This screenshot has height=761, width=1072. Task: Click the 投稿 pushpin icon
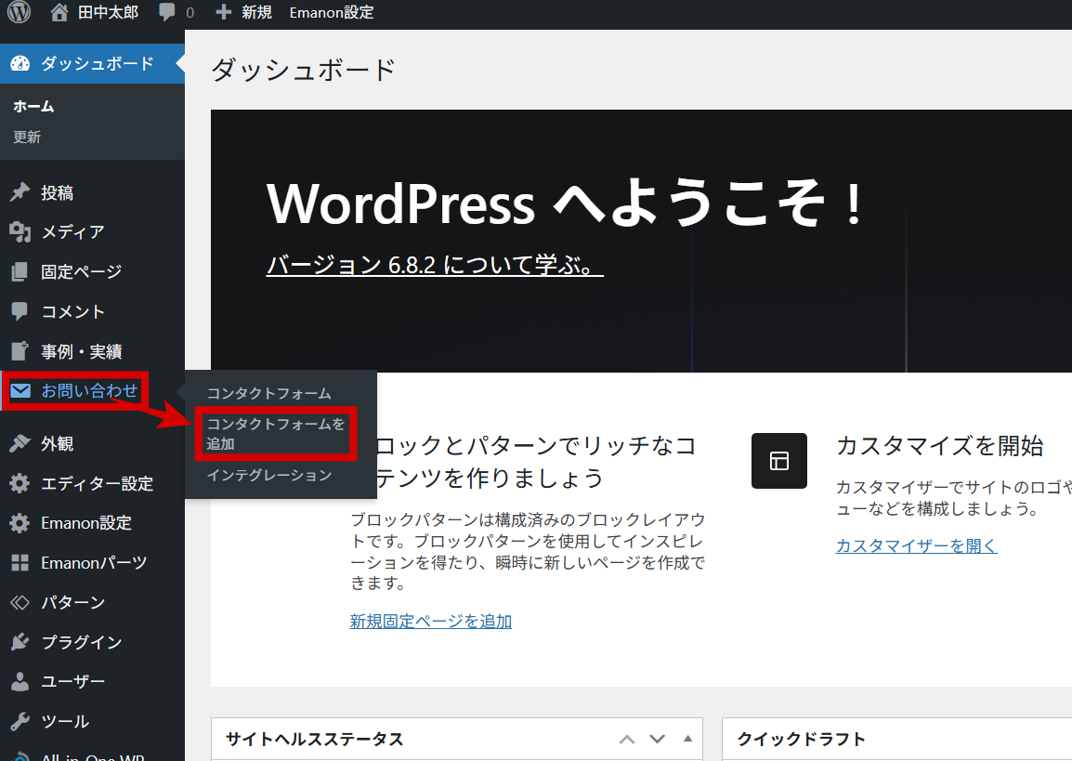[20, 192]
